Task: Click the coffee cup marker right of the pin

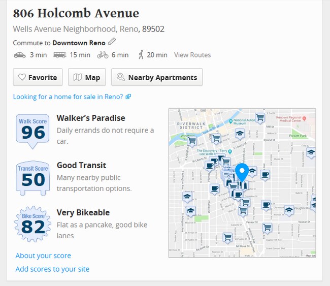Action: tap(265, 175)
